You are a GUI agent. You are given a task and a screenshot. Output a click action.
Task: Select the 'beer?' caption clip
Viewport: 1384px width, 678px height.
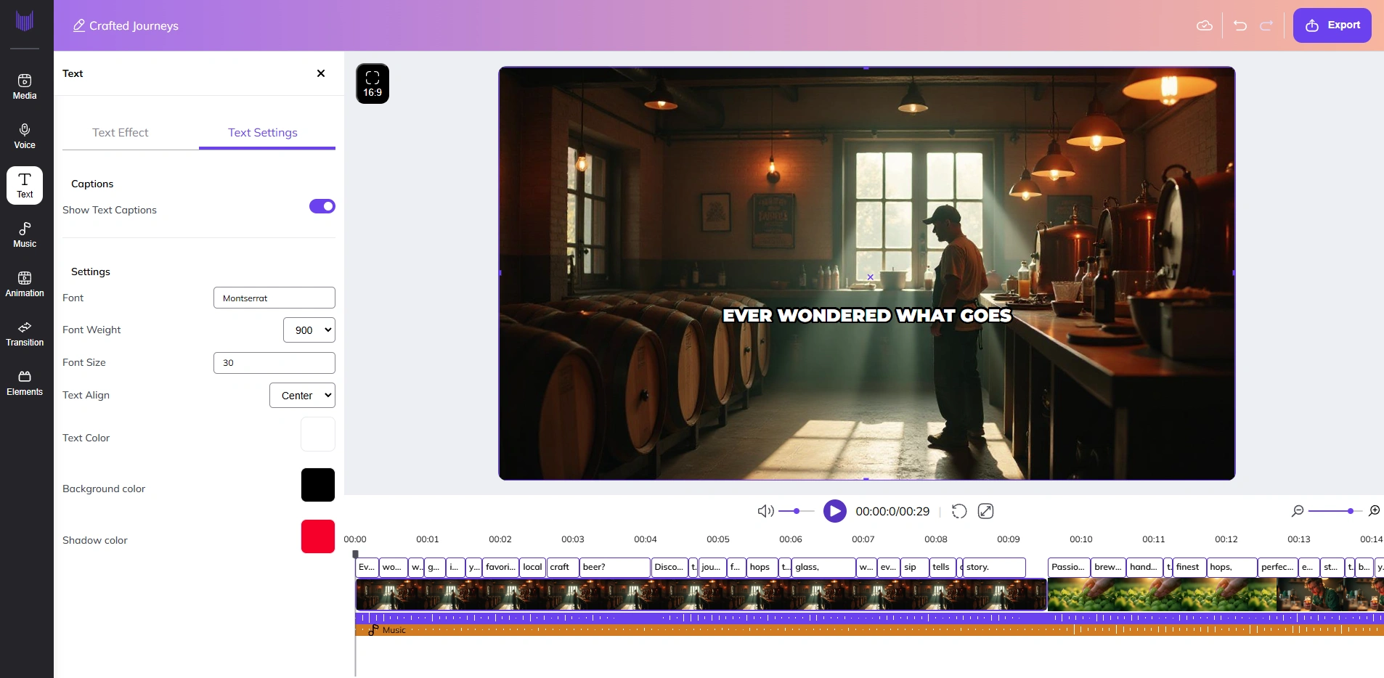(x=615, y=567)
